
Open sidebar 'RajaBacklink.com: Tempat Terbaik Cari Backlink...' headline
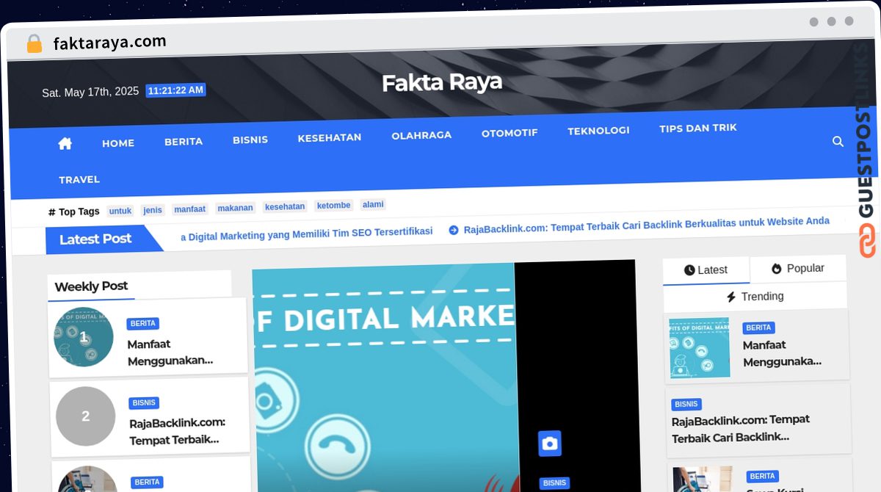point(741,428)
